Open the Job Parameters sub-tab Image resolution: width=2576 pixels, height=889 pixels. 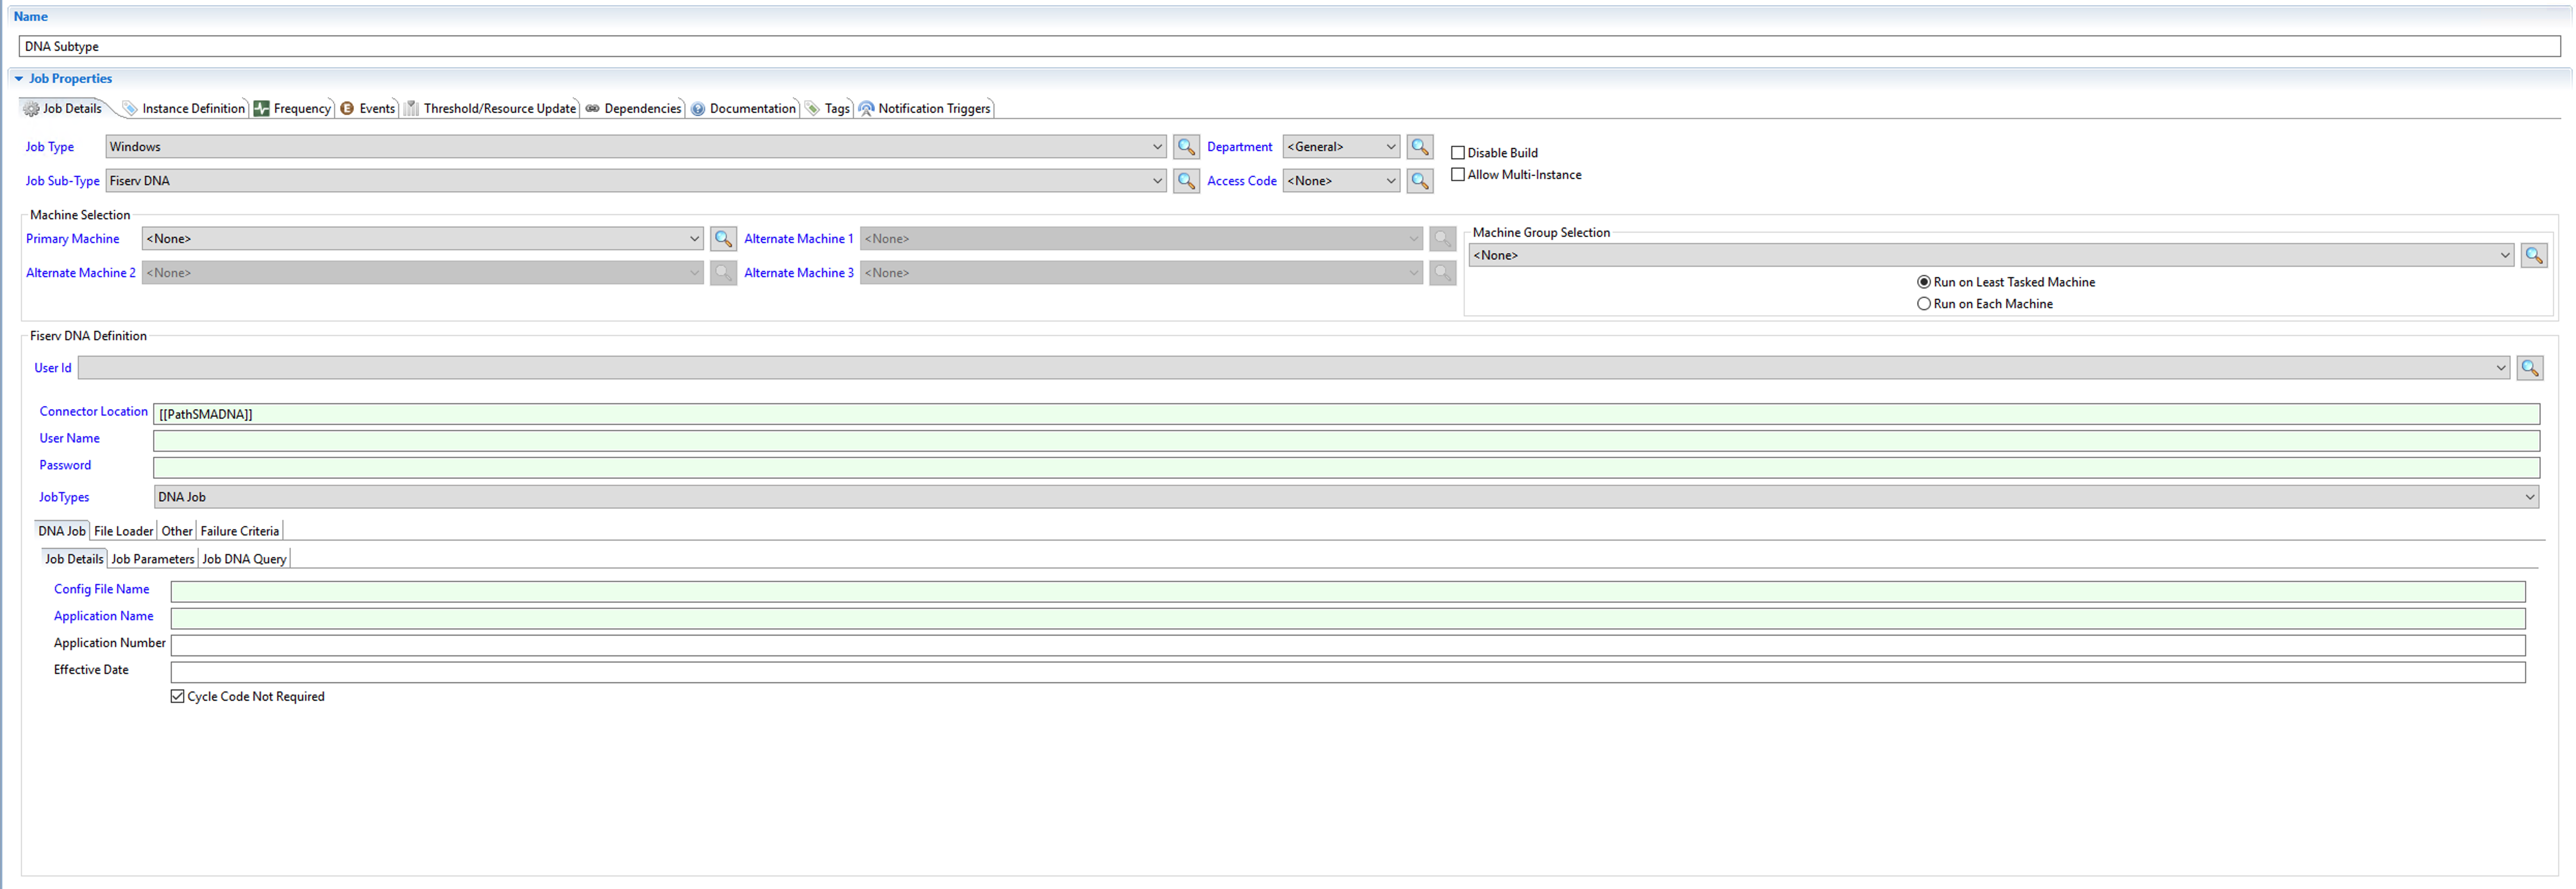point(152,560)
